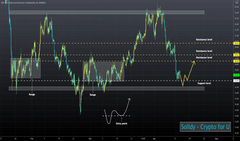Image resolution: width=240 pixels, height=141 pixels.
Task: Click the 25 date on time axis
Action: point(204,139)
